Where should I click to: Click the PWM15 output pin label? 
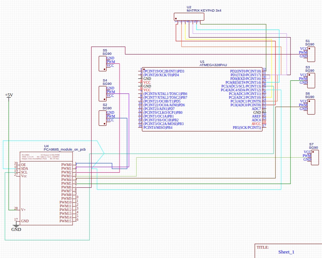pos(65,221)
